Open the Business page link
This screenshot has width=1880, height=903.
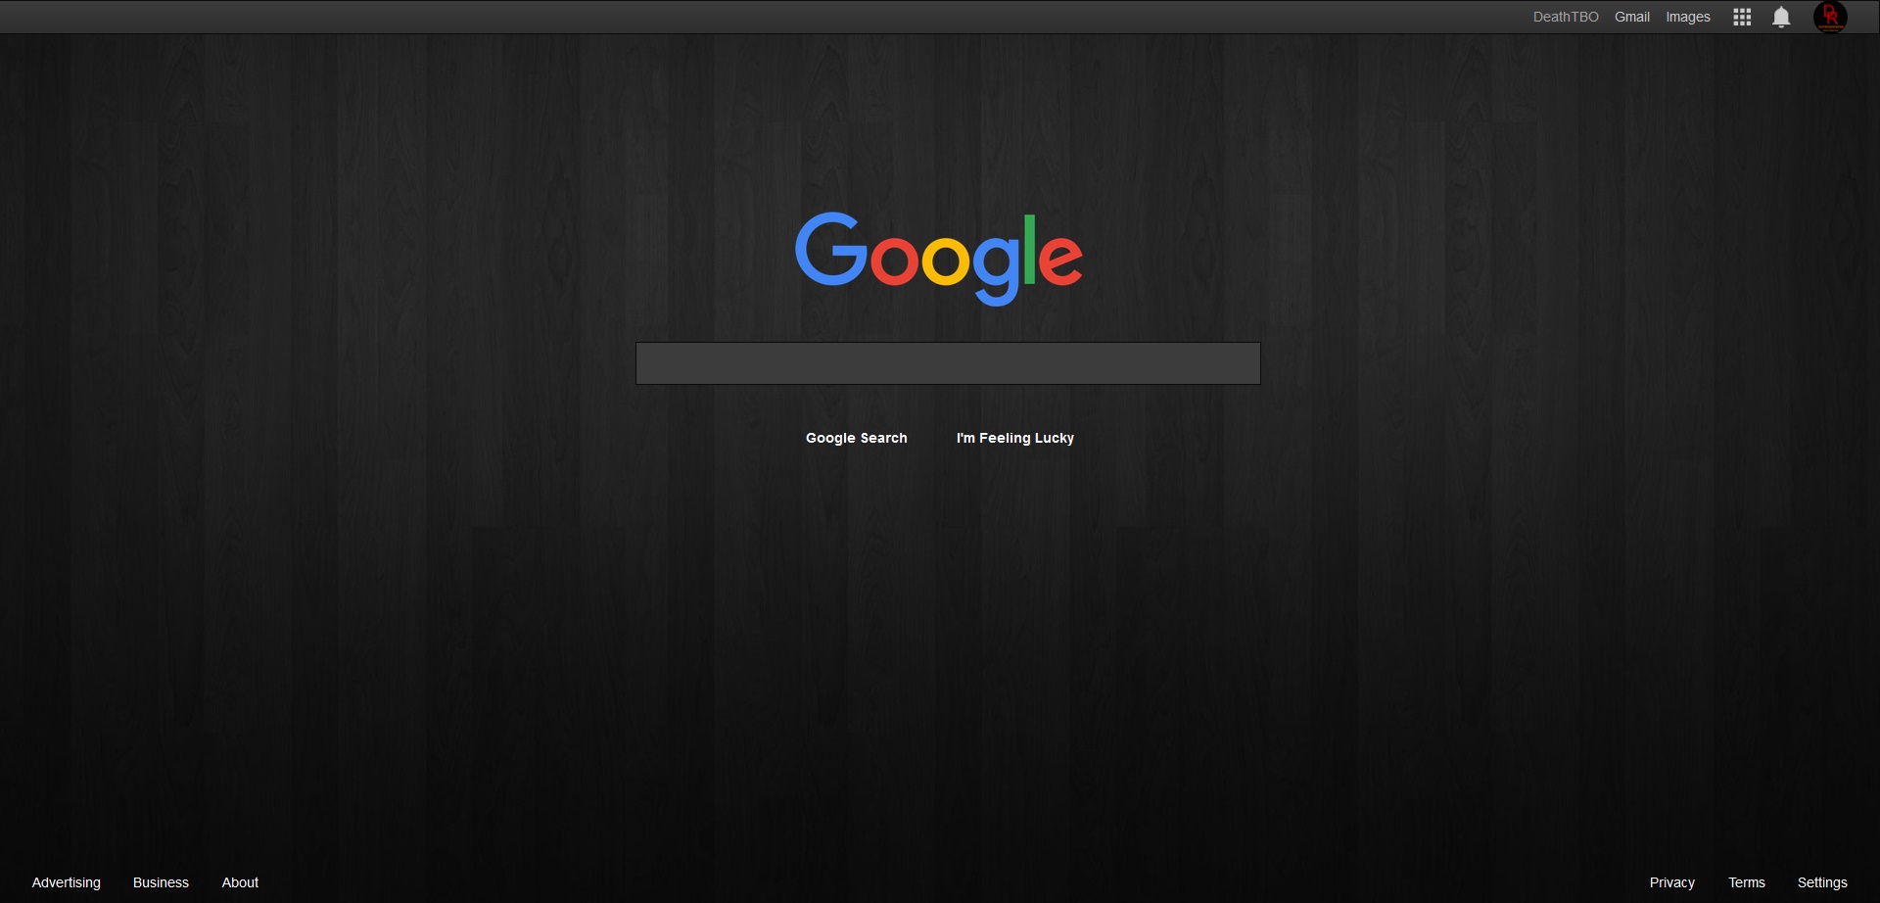tap(161, 882)
